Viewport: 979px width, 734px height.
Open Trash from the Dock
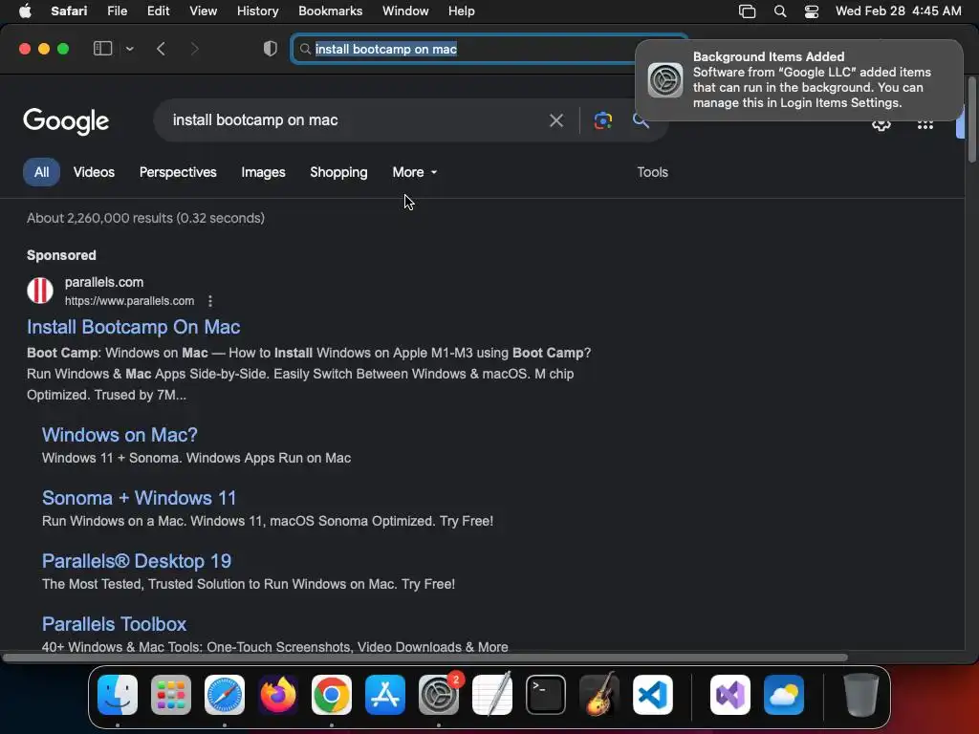pyautogui.click(x=861, y=695)
